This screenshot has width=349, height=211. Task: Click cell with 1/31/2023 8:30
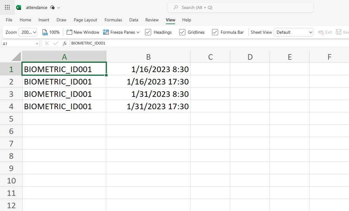pos(148,94)
